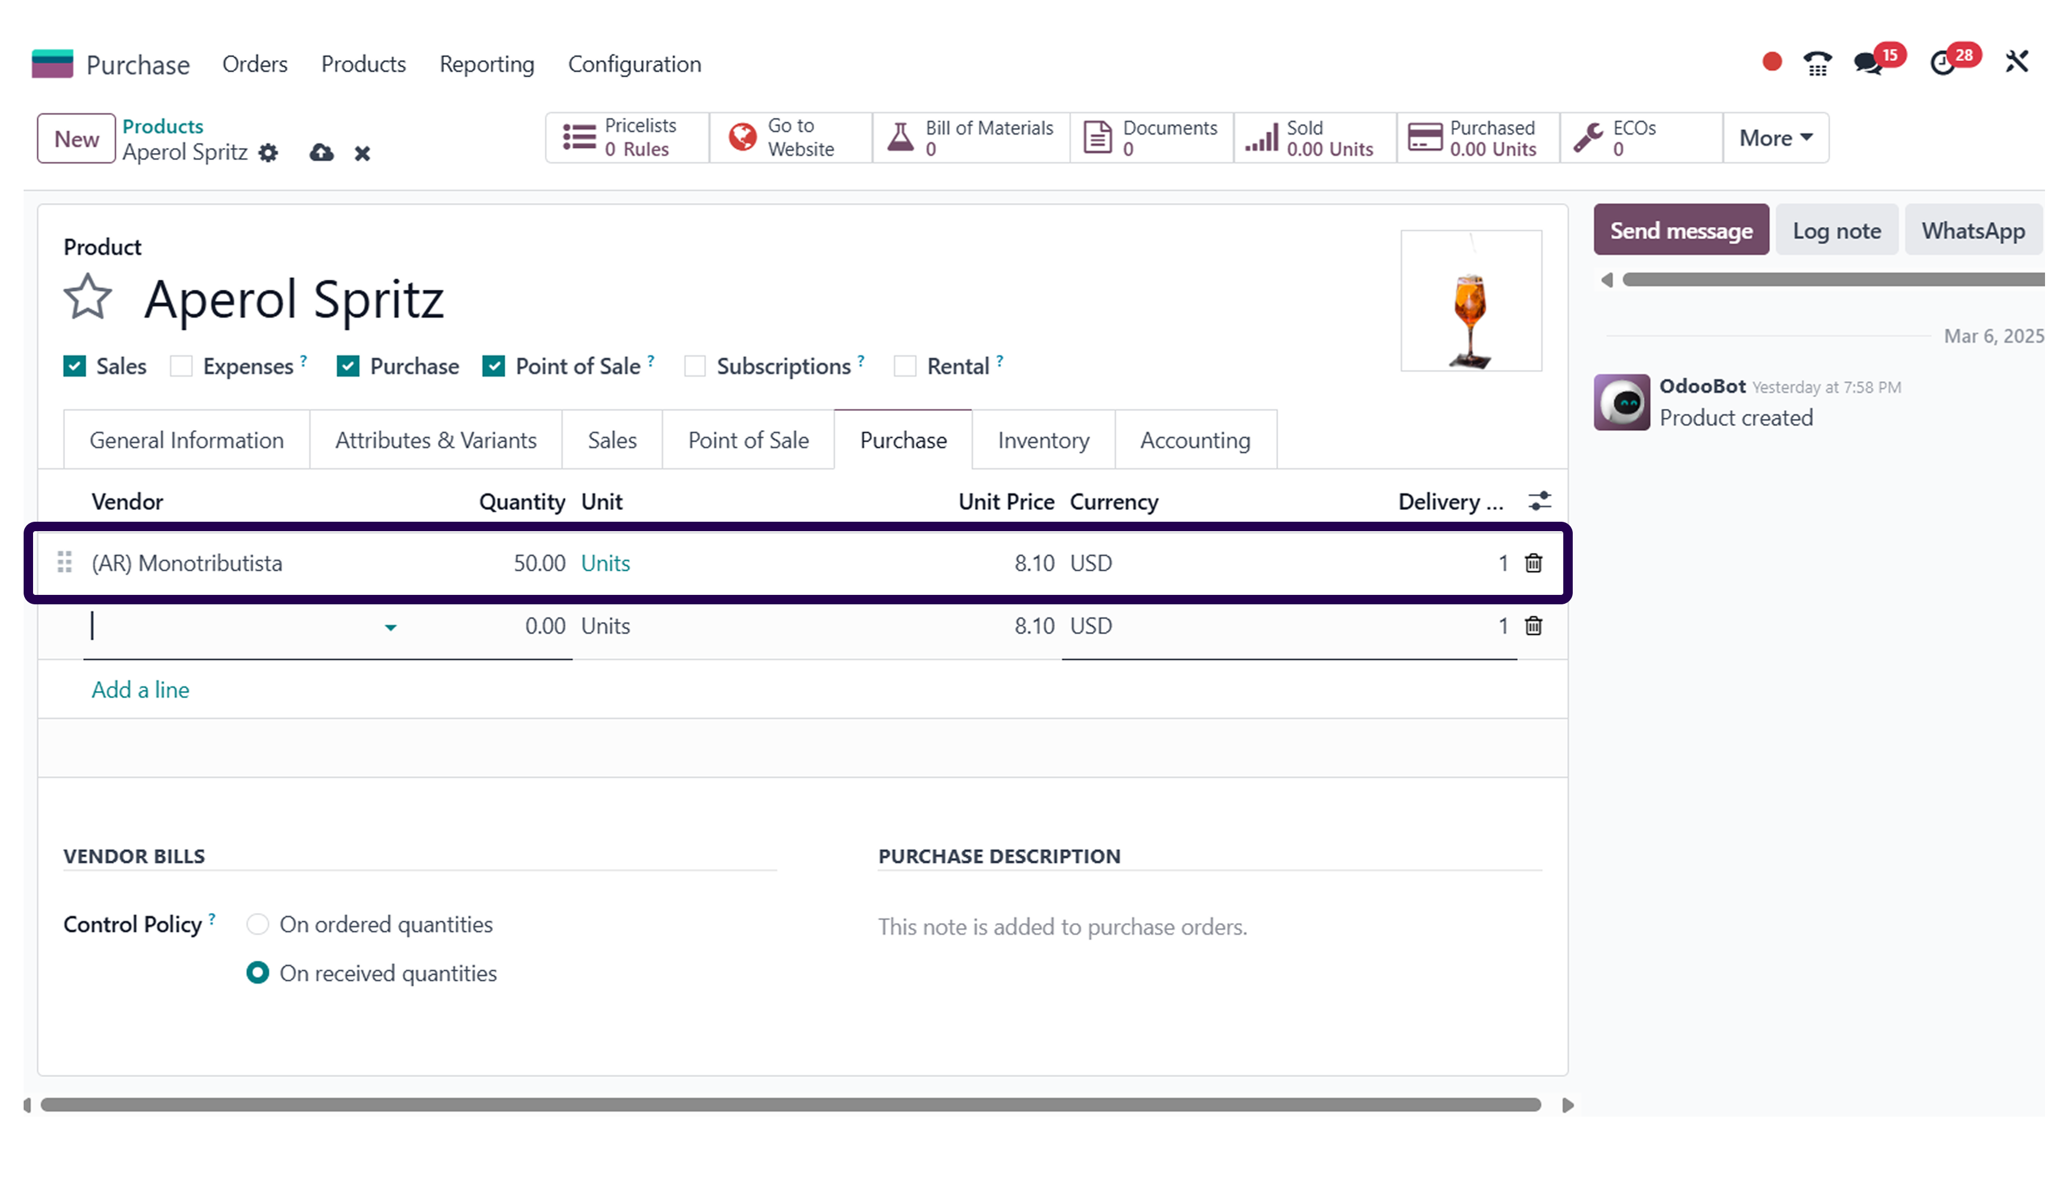Mark Aperol Spritz as favorite star
This screenshot has height=1178, width=2071.
coord(87,297)
